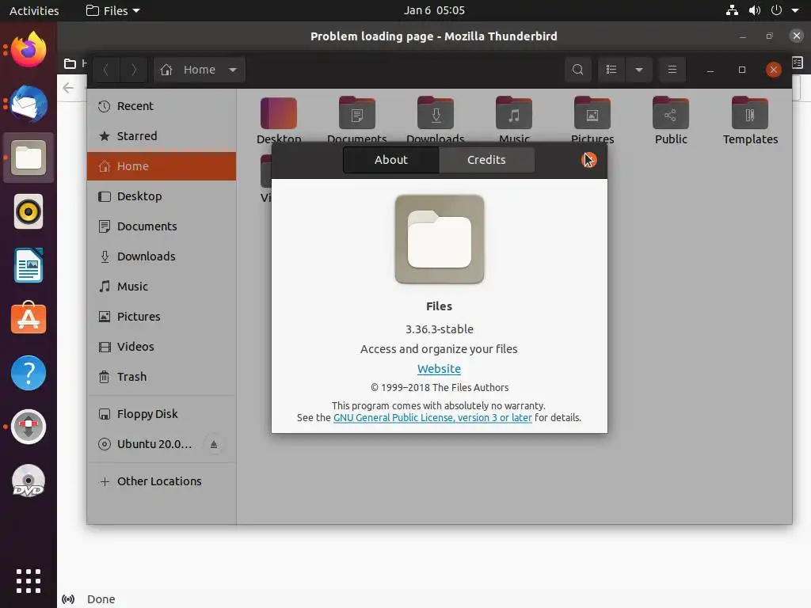Click the large Files logo in About
Screen dimensions: 811x608
pyautogui.click(x=439, y=239)
